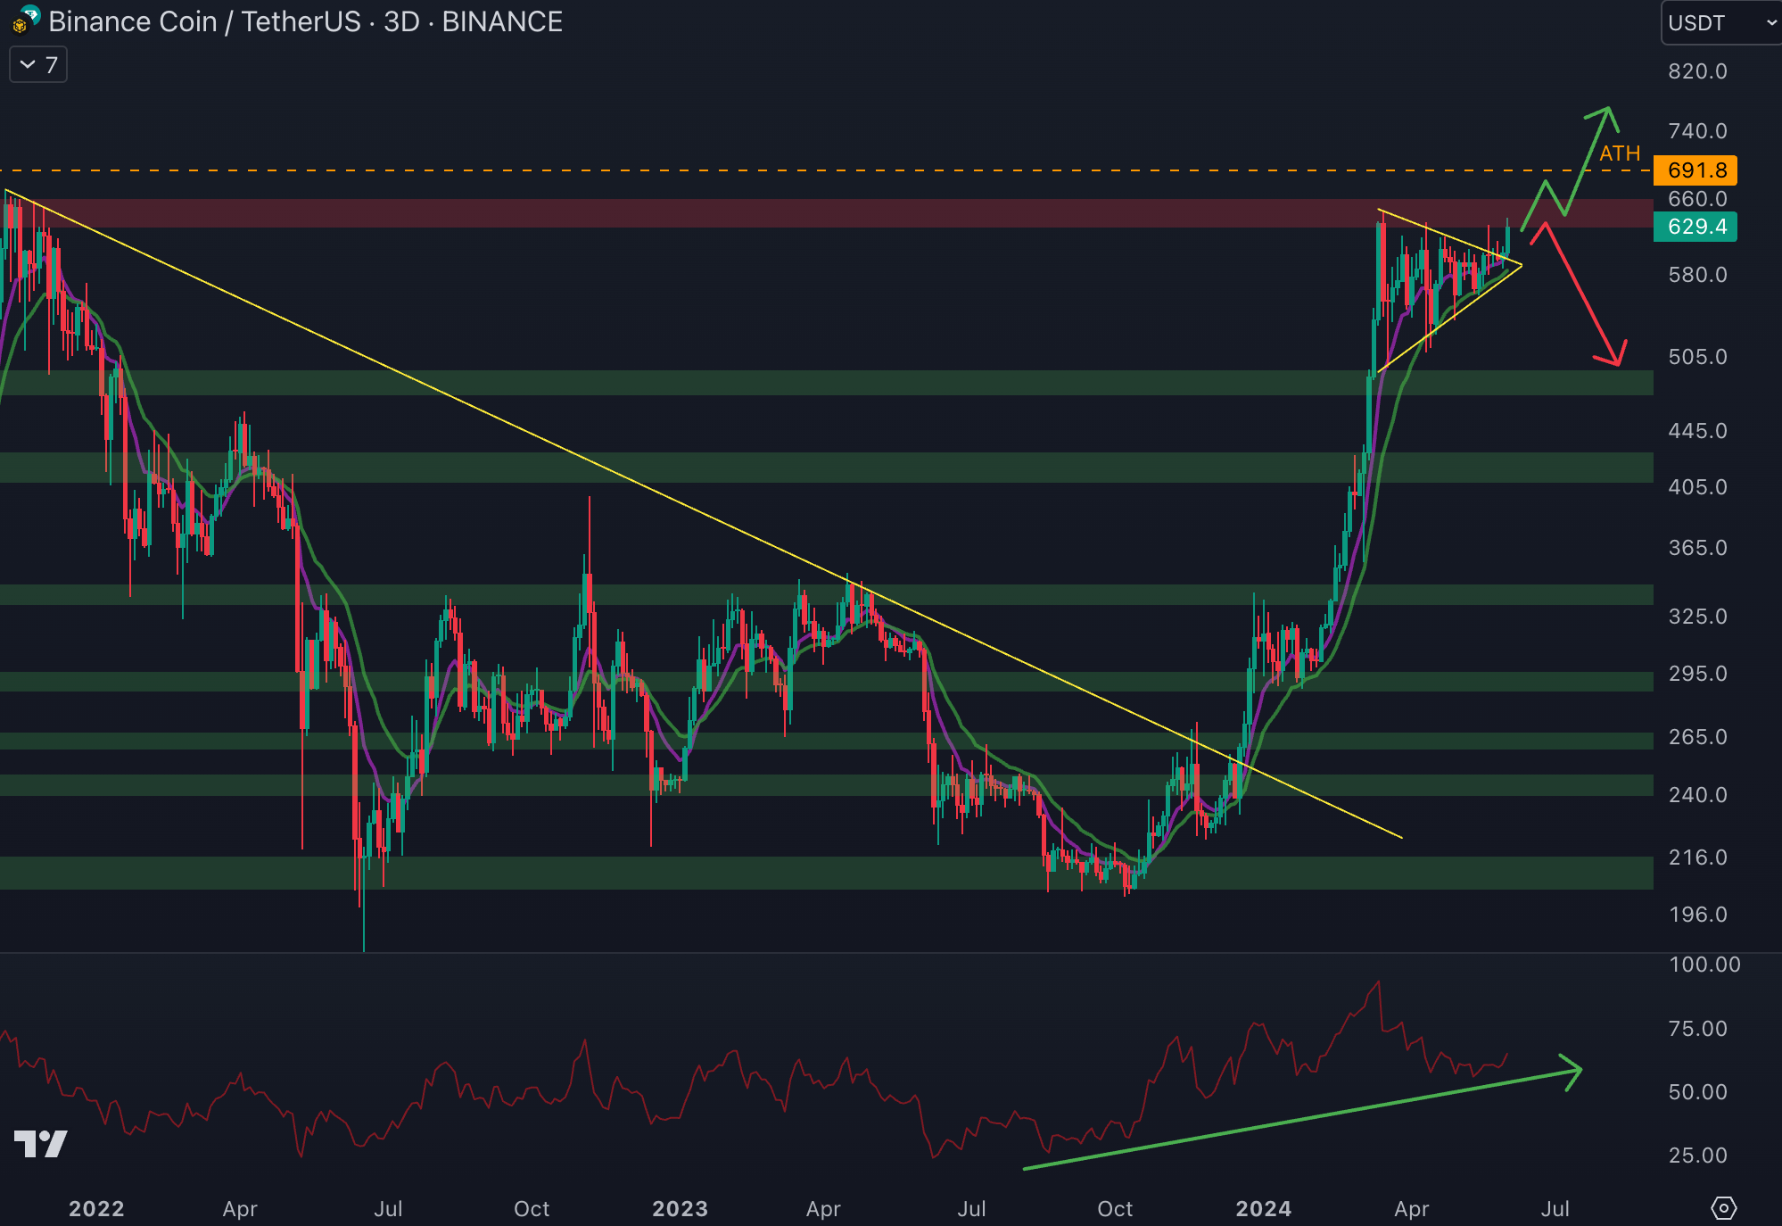
Task: Open chart settings hexagon gear icon
Action: 1723,1207
